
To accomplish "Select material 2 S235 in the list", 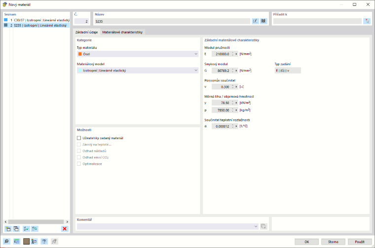I will pos(37,25).
